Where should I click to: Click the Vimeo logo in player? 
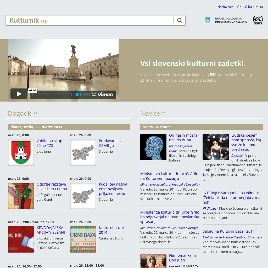click(105, 95)
